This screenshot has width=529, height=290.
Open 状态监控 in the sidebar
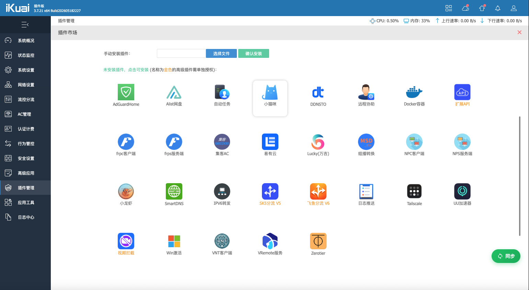click(25, 55)
